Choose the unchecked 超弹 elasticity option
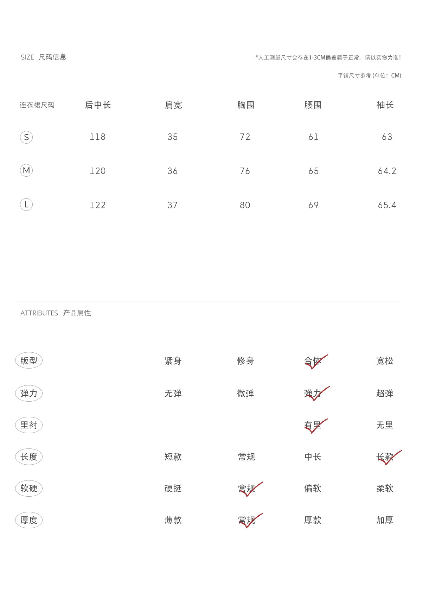 (385, 394)
